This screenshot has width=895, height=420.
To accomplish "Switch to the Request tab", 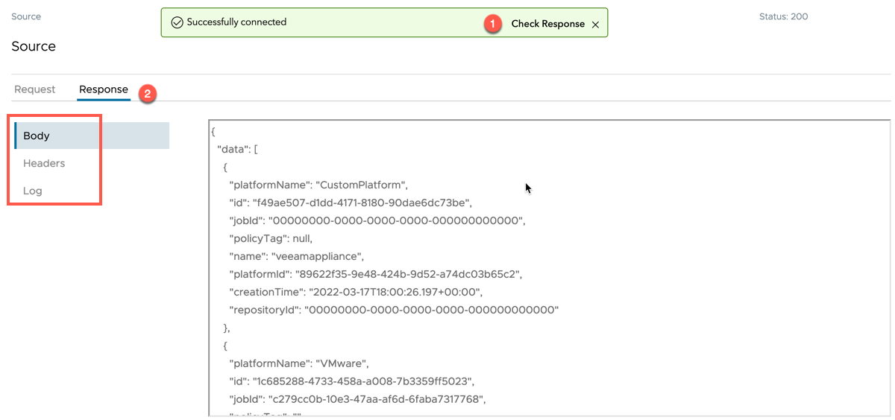I will (x=35, y=89).
